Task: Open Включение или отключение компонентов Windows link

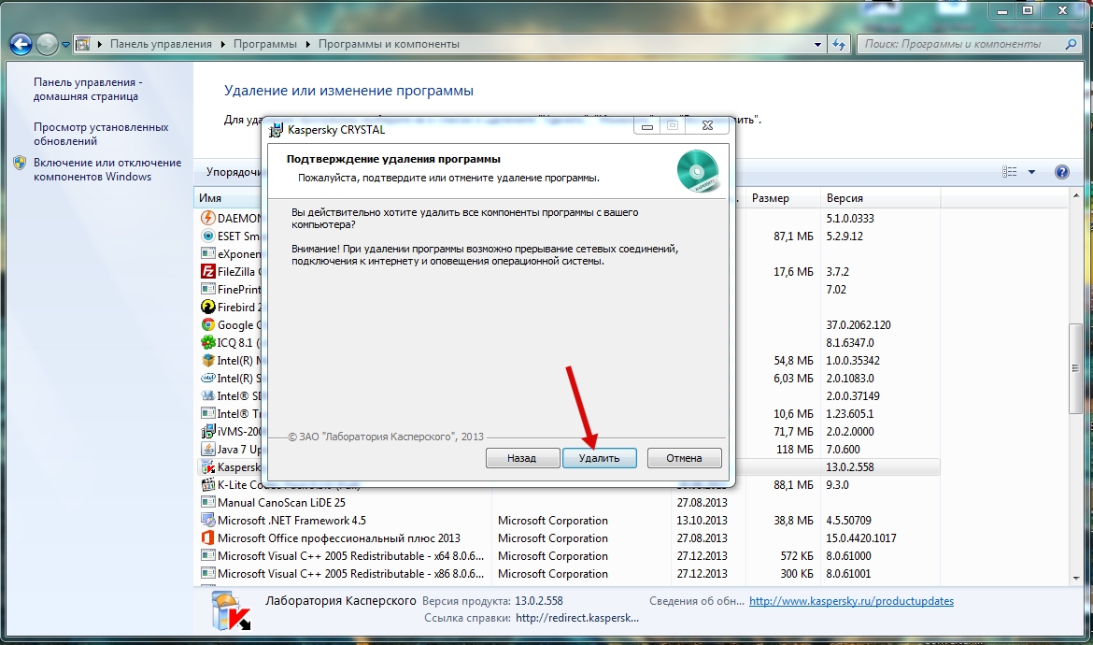Action: point(107,169)
